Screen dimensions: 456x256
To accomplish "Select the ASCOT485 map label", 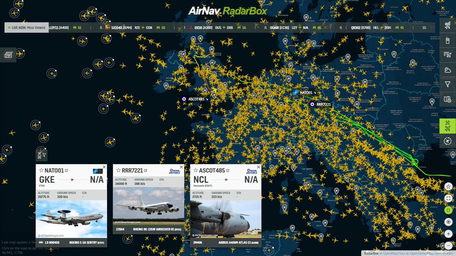I will pyautogui.click(x=195, y=99).
